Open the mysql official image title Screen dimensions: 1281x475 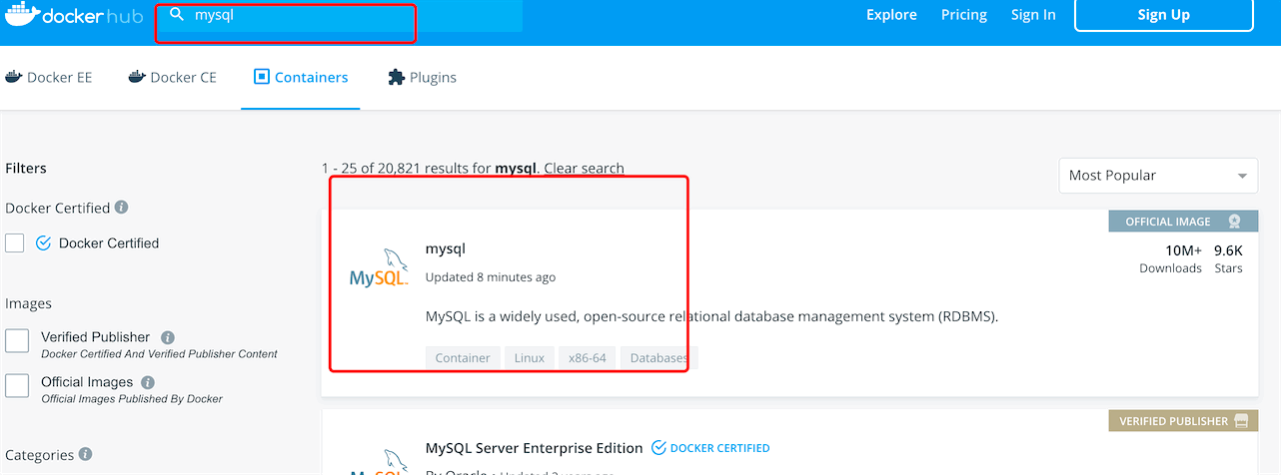point(446,248)
